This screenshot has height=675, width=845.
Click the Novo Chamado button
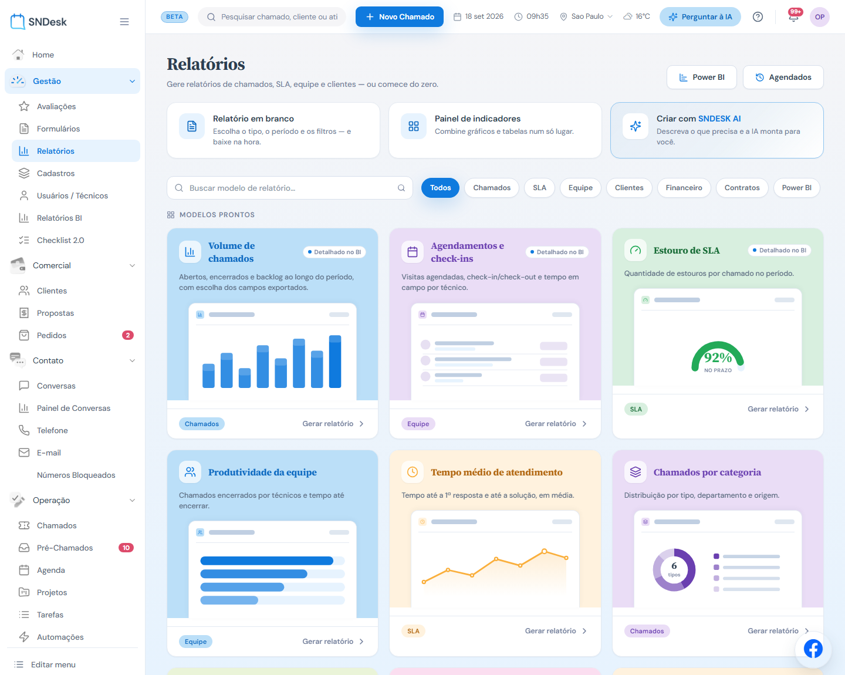point(400,16)
